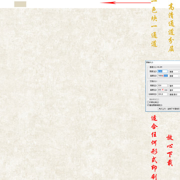
Task: Click the golden 高清通道分层 text
Action: 171,27
